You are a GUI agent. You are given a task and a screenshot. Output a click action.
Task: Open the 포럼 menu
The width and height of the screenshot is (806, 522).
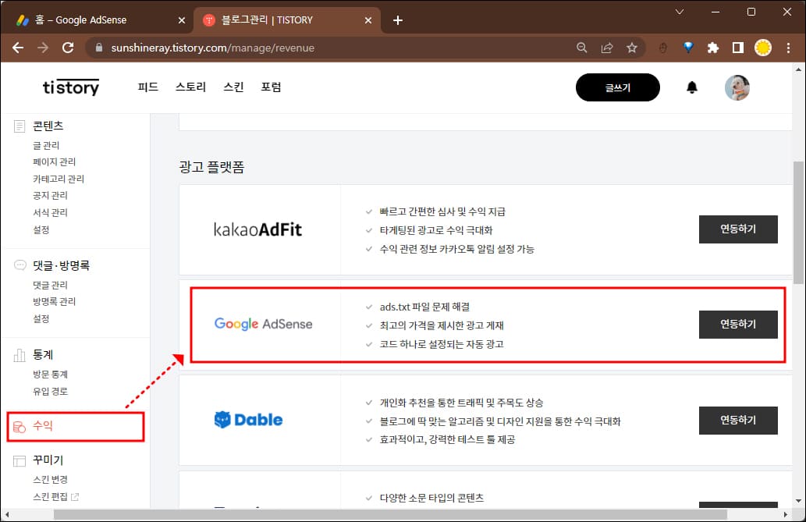tap(271, 87)
